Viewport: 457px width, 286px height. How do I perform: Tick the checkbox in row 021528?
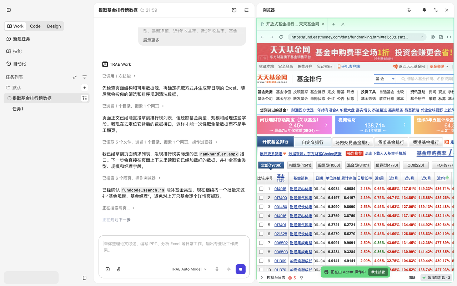click(261, 234)
